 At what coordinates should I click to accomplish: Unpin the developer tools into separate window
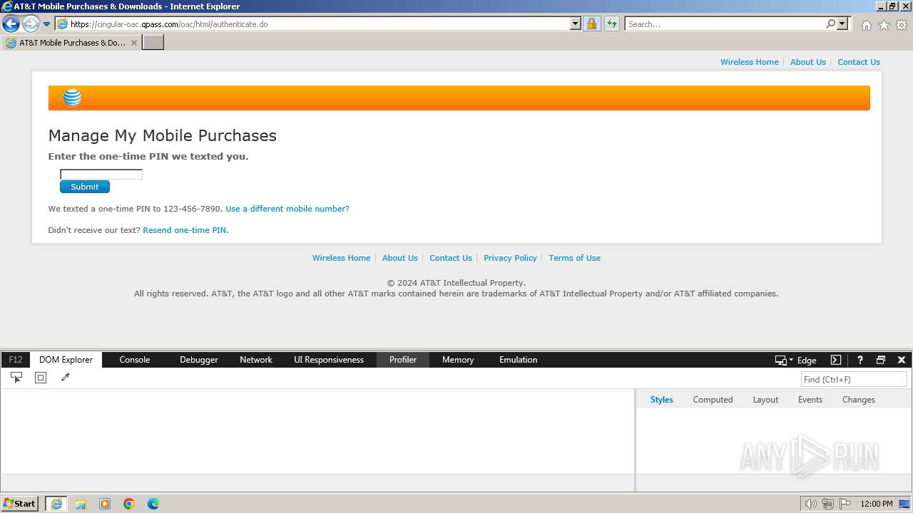(881, 360)
